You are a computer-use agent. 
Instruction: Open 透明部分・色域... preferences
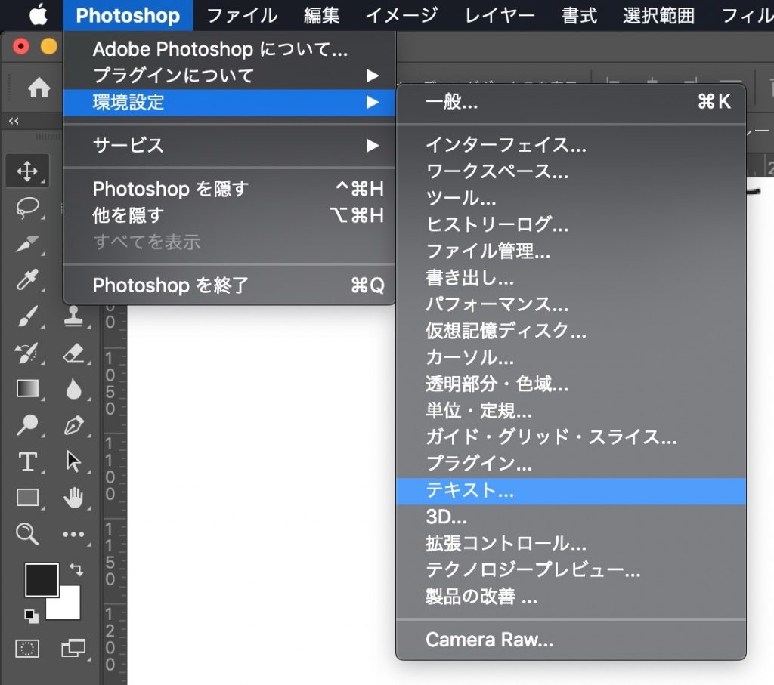571,384
